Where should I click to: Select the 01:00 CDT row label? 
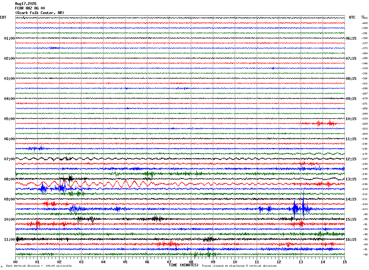[9, 38]
